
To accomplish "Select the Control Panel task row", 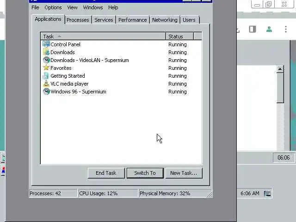I will coord(121,44).
